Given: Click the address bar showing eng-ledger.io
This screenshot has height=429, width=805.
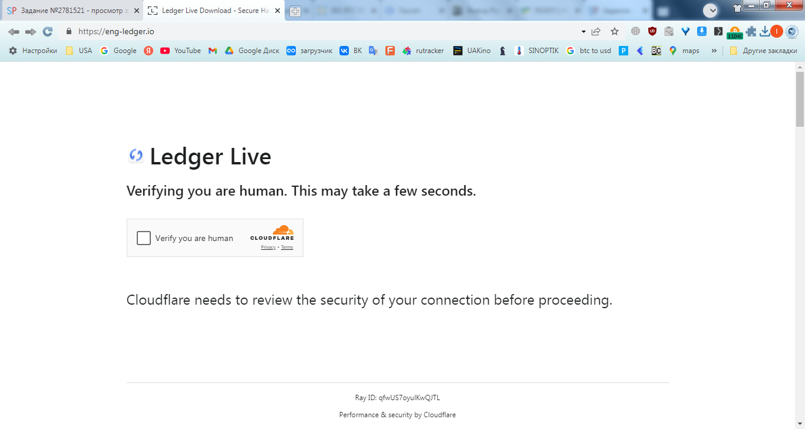Looking at the screenshot, I should (x=318, y=32).
